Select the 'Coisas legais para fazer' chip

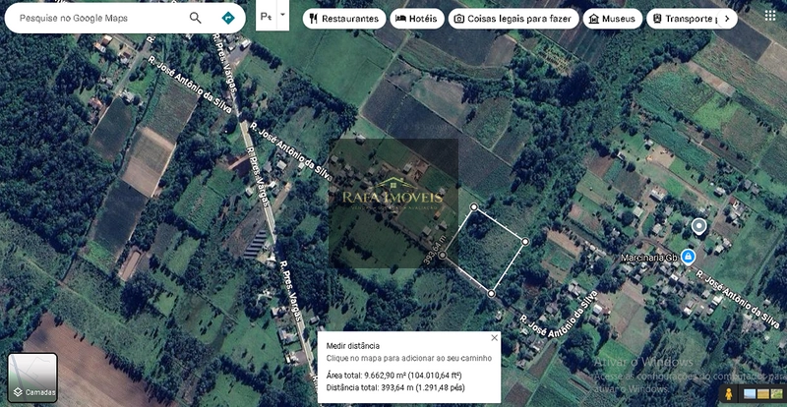click(513, 19)
